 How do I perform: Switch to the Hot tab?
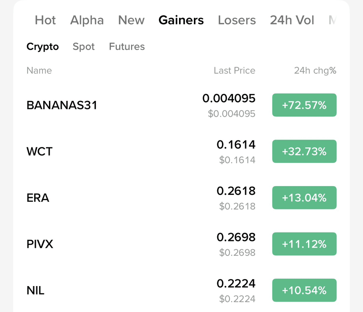point(45,20)
